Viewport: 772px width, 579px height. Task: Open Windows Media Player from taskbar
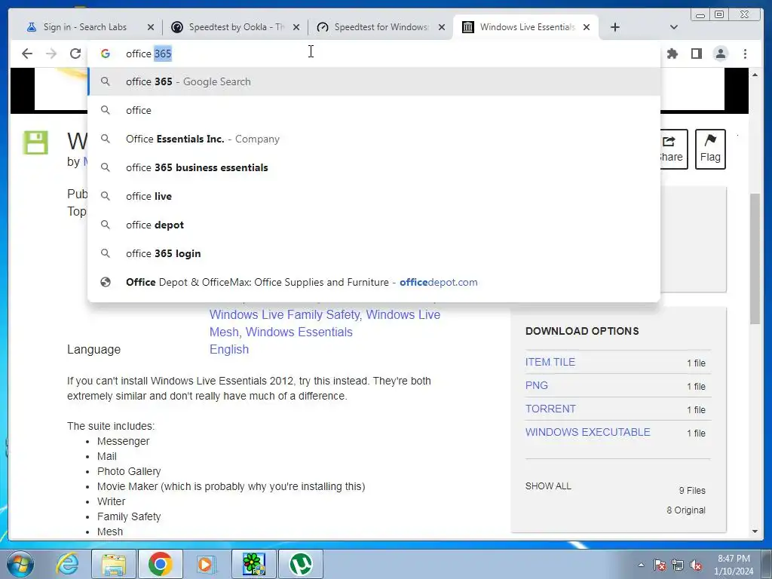(206, 564)
